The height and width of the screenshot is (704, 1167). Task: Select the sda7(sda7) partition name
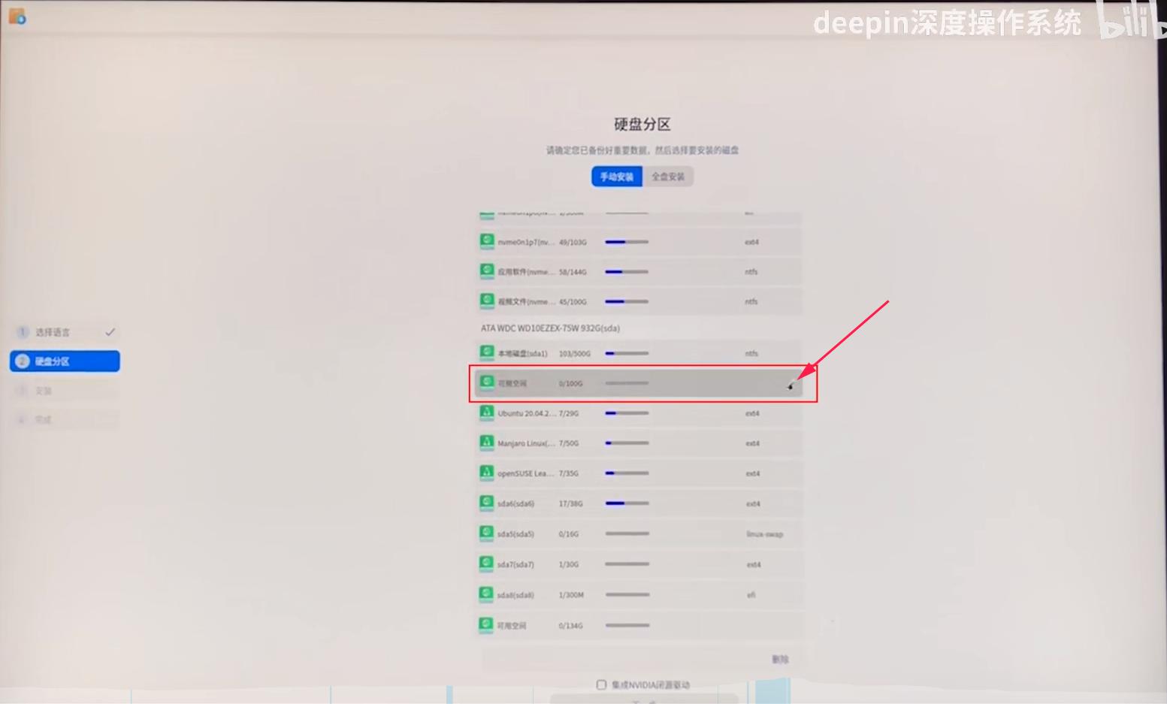[x=515, y=564]
